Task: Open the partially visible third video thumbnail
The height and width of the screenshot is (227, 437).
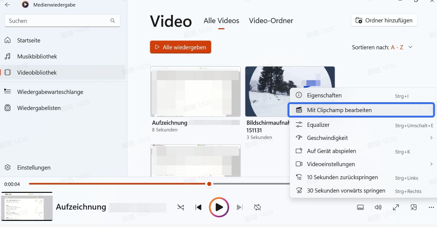Action: point(196,161)
